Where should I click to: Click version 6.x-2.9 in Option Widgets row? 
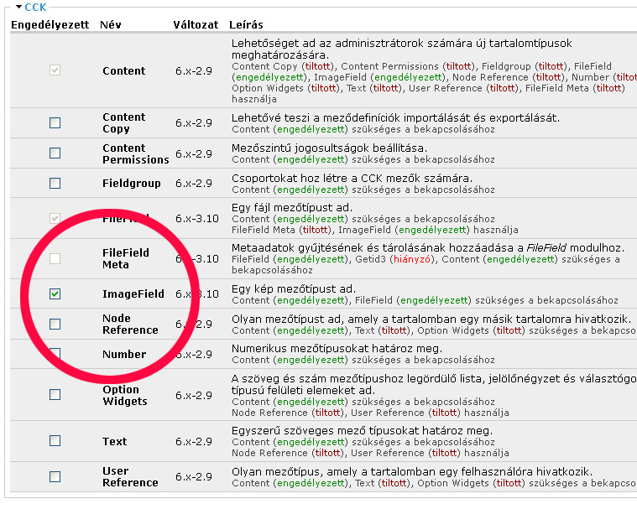194,395
